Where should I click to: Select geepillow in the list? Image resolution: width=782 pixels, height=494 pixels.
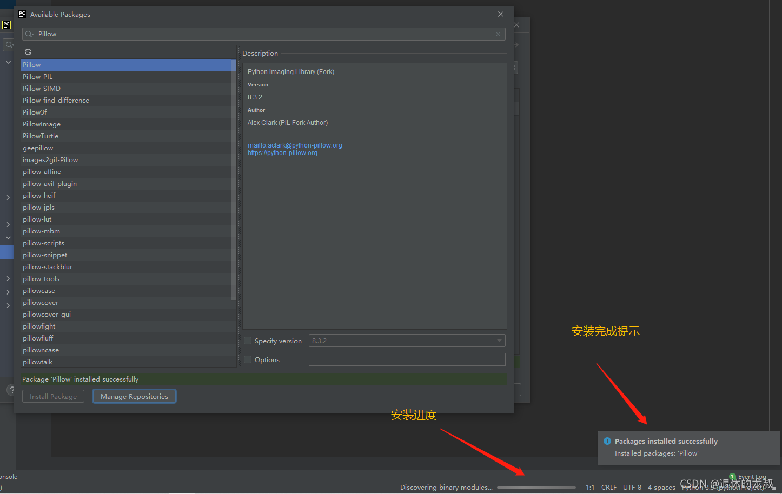click(x=126, y=148)
